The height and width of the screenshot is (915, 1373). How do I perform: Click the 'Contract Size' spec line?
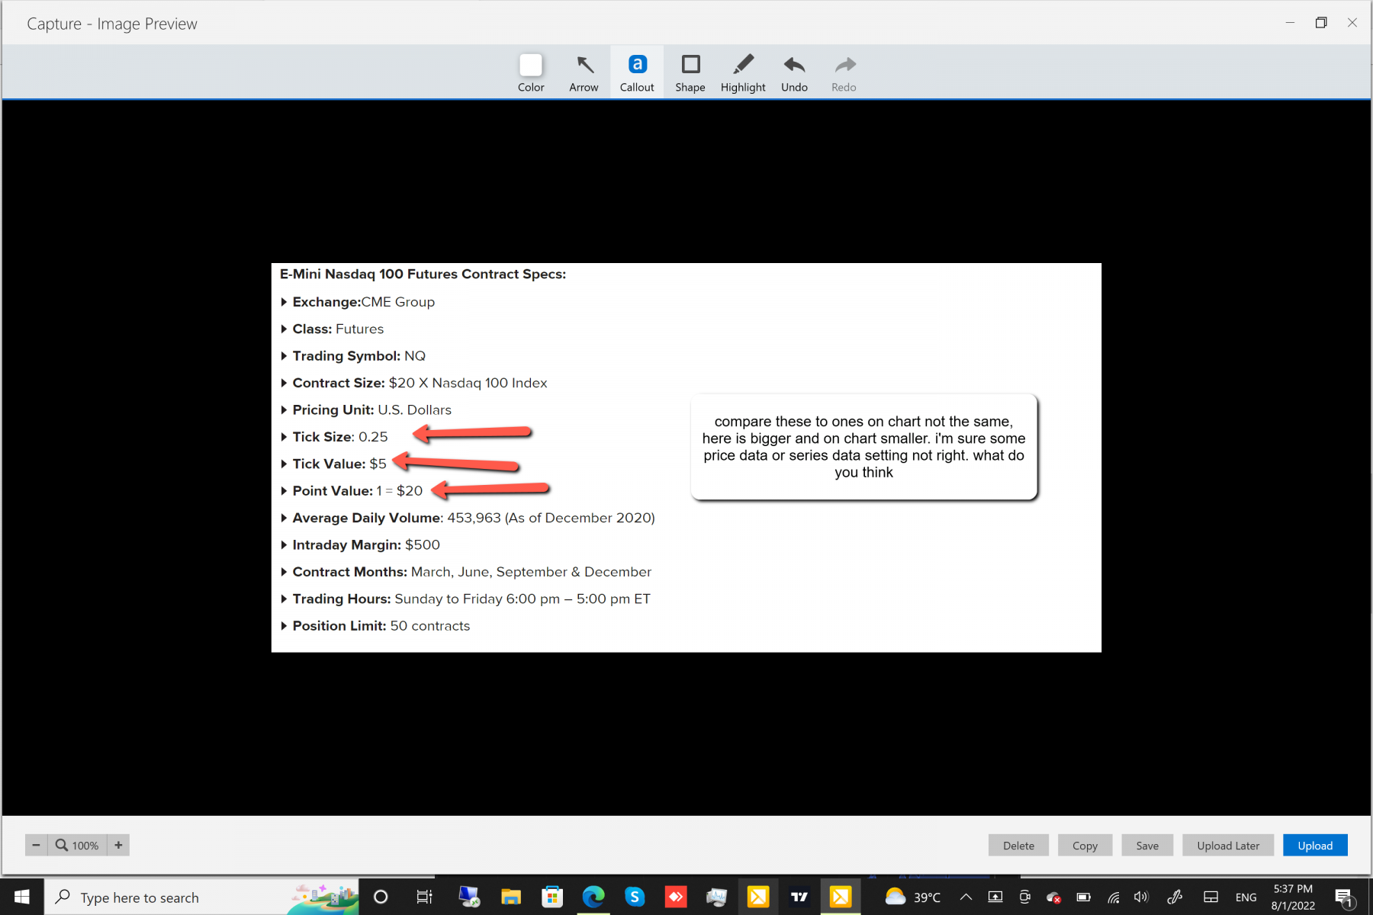point(420,383)
